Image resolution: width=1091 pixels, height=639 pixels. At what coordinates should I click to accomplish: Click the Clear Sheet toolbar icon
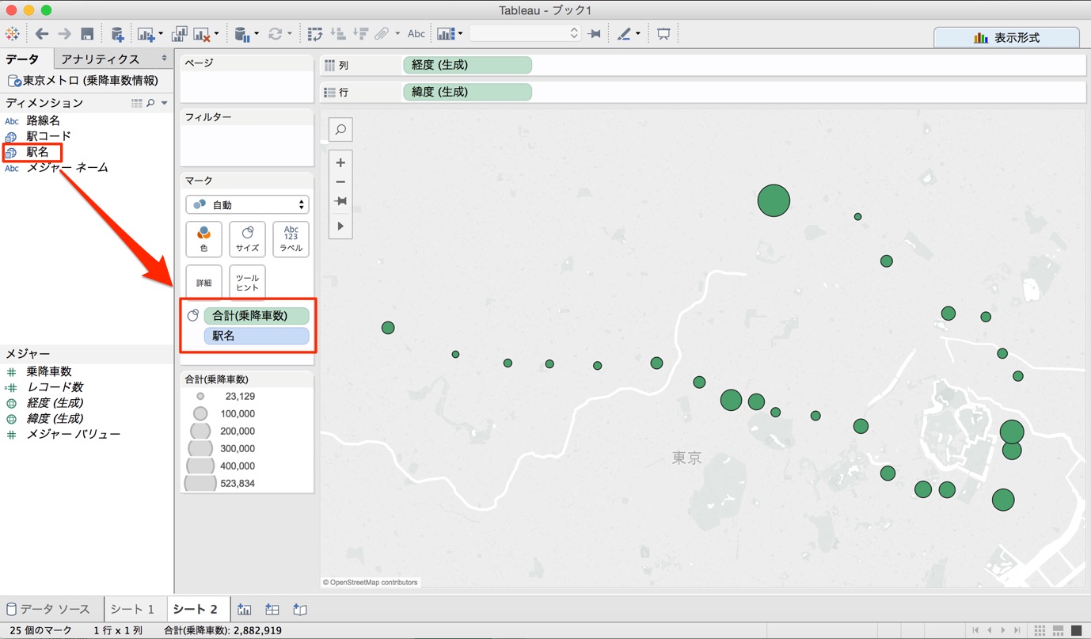(199, 33)
